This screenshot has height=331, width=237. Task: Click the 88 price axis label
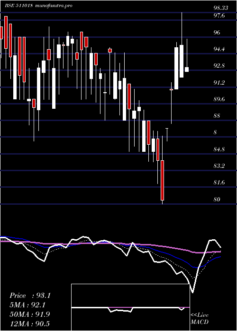pyautogui.click(x=217, y=116)
